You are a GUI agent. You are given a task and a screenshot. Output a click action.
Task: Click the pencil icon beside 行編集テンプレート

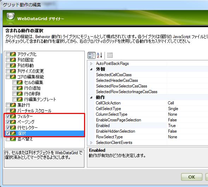tap(20, 99)
